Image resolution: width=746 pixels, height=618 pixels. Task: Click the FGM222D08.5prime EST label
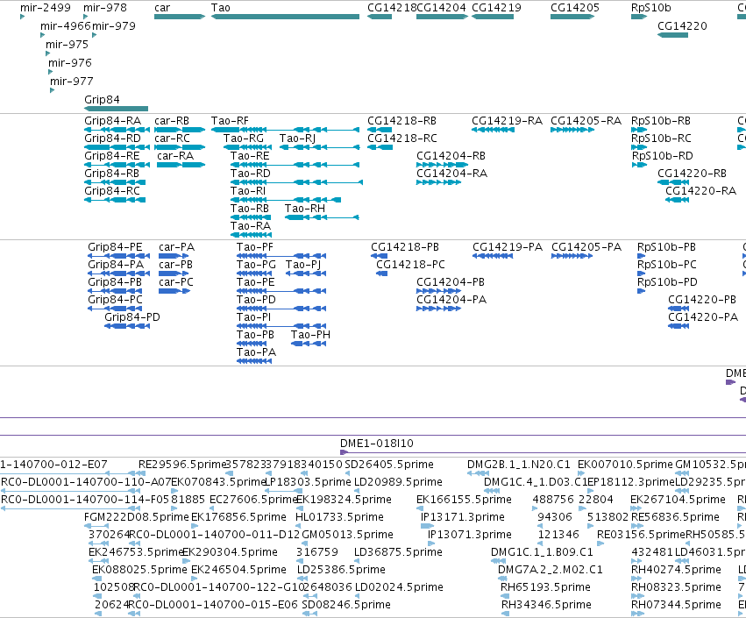pos(137,517)
